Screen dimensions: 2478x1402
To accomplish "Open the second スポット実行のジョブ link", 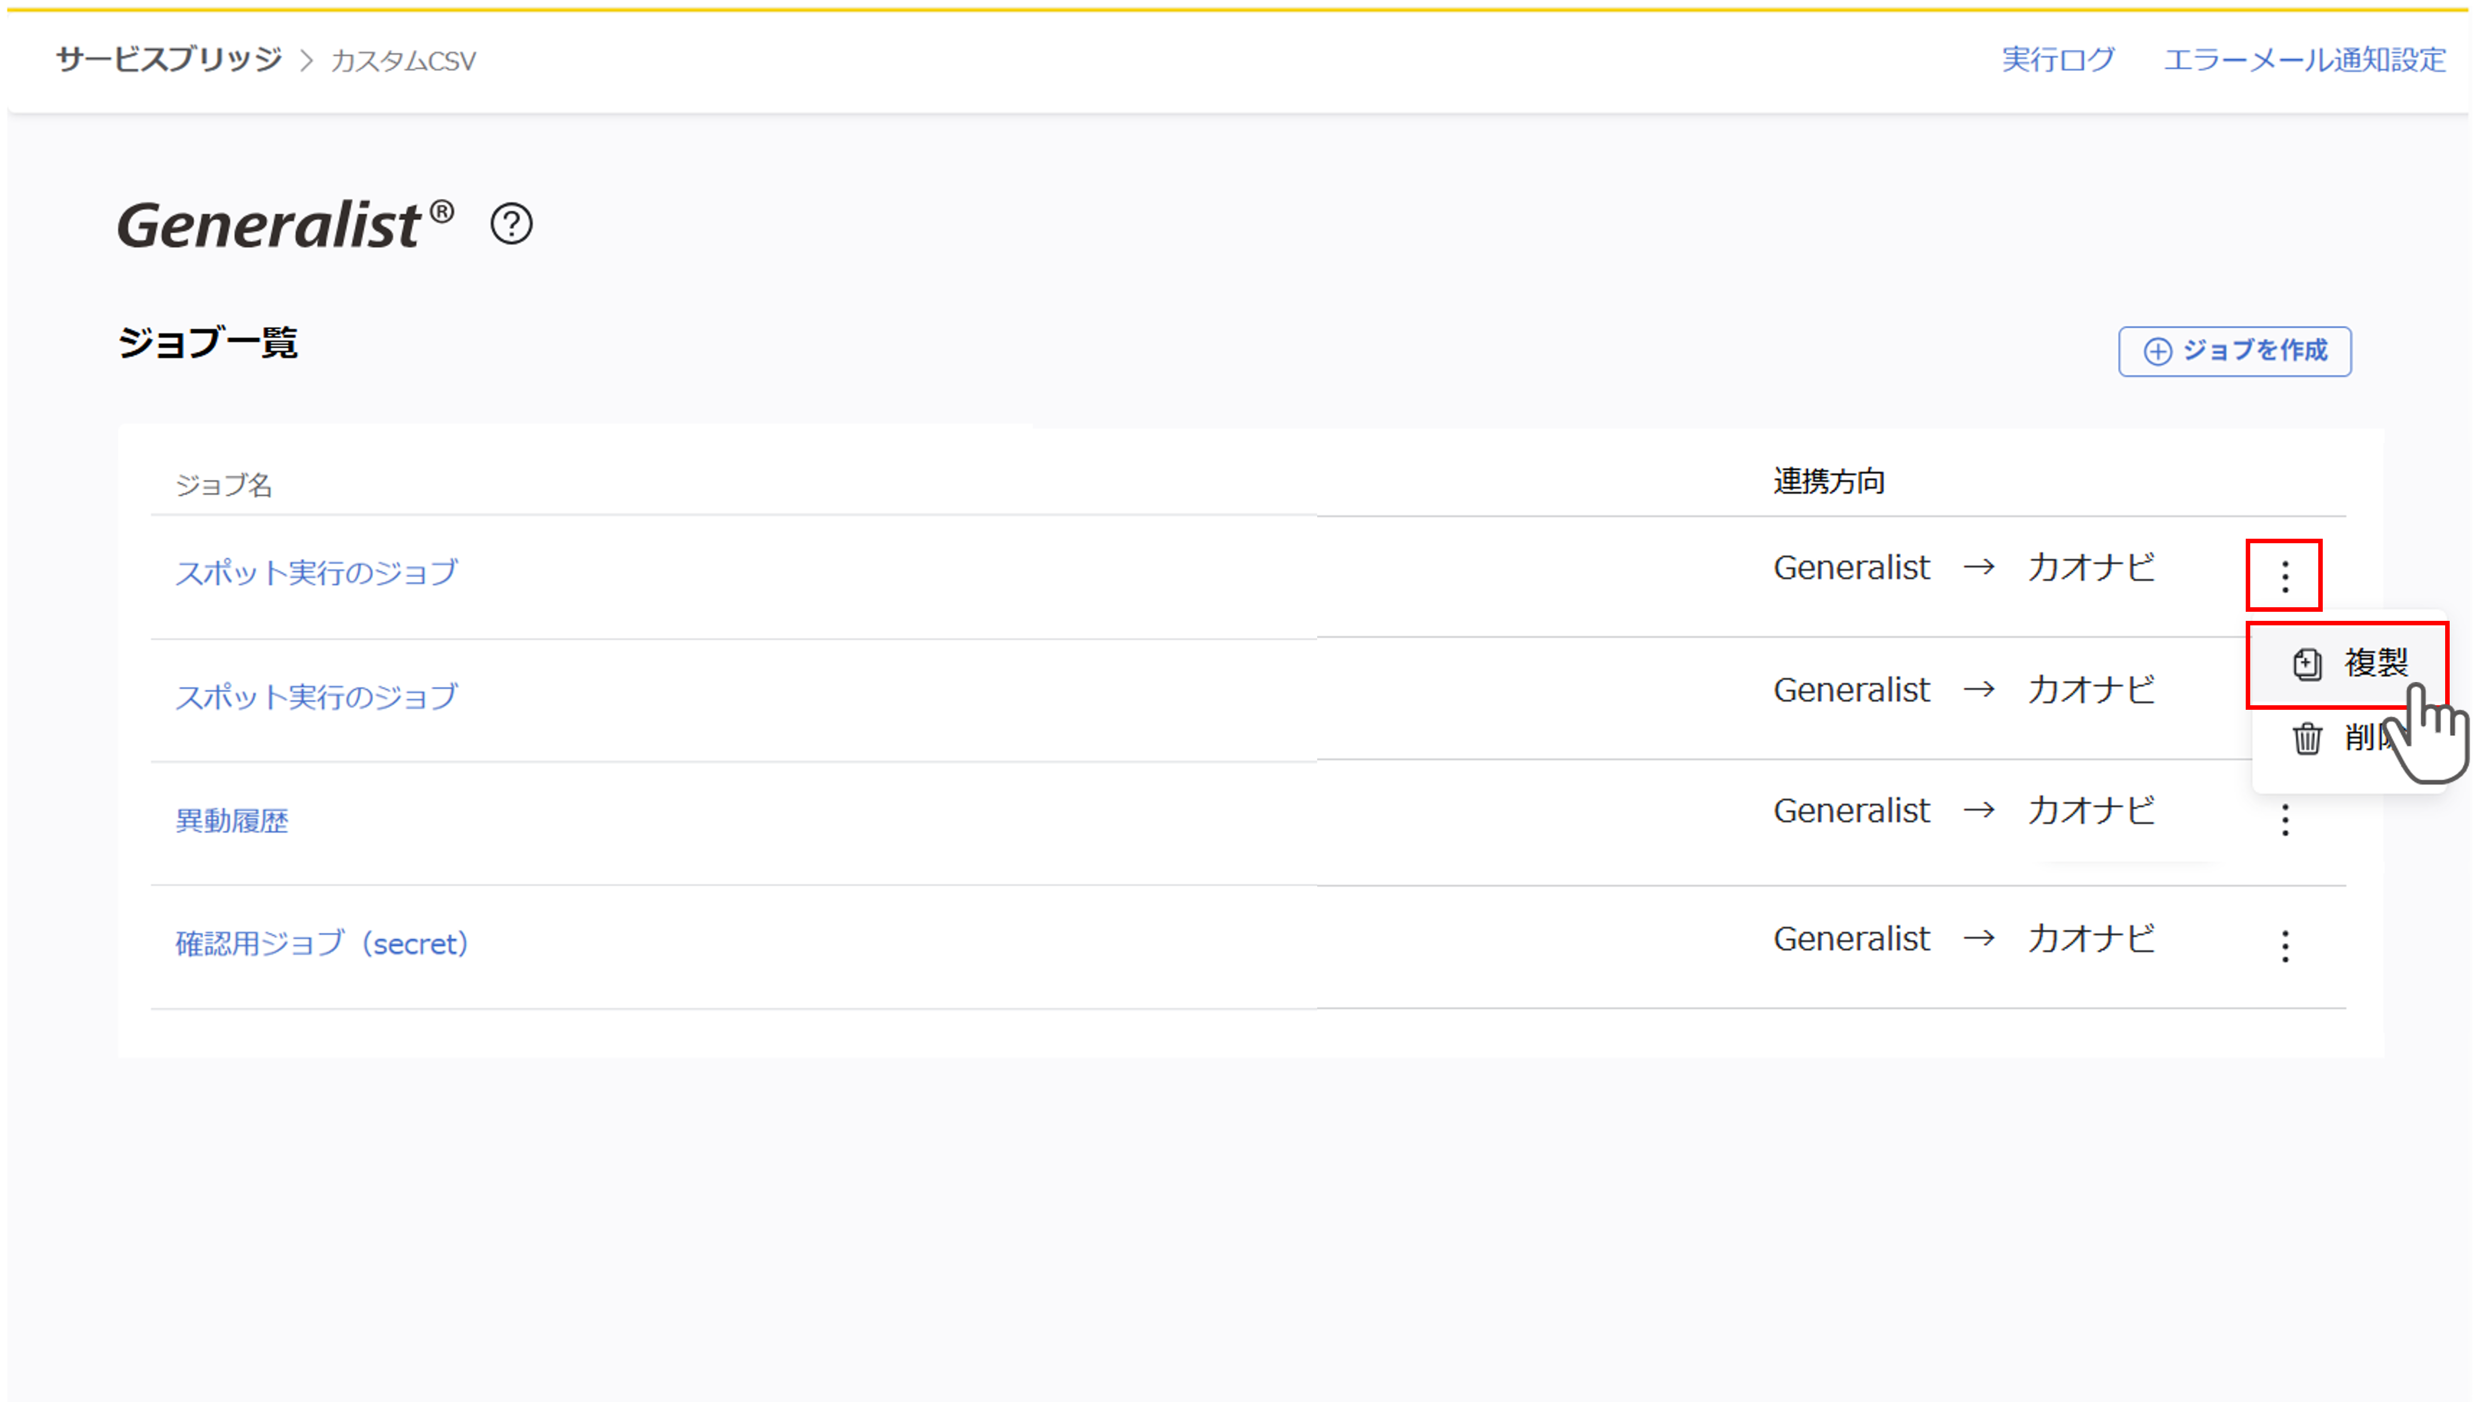I will [x=317, y=696].
